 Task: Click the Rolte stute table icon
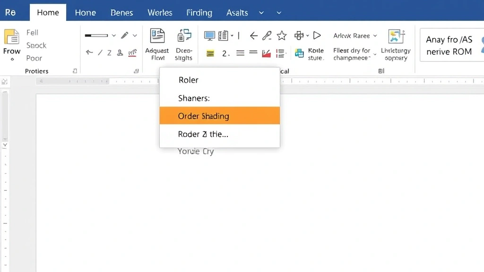[299, 53]
